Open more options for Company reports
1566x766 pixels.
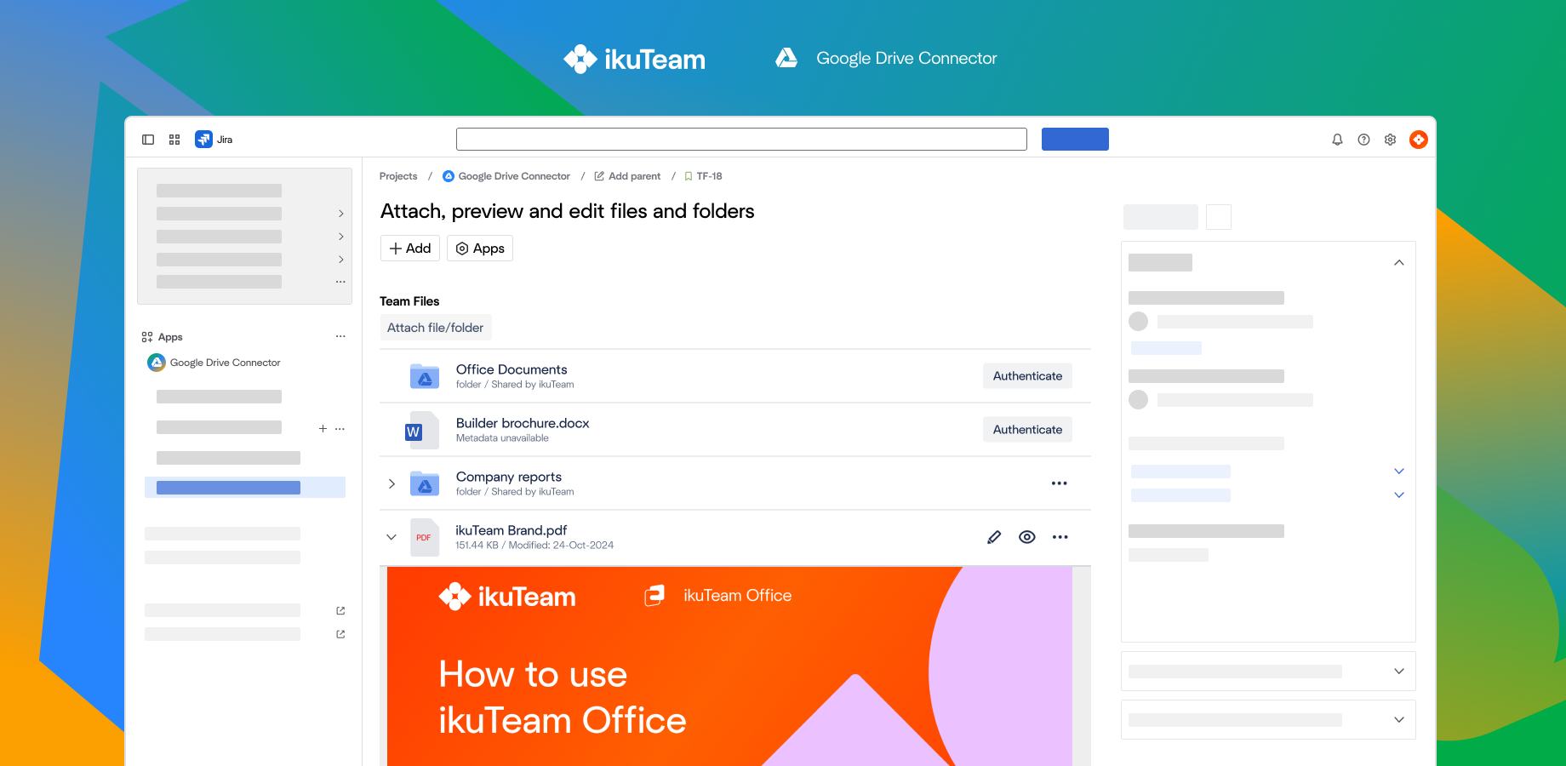1059,483
